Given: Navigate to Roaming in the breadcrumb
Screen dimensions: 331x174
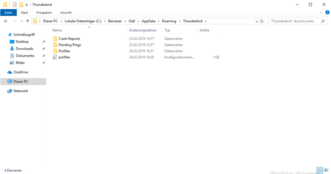Looking at the screenshot, I should tap(169, 21).
